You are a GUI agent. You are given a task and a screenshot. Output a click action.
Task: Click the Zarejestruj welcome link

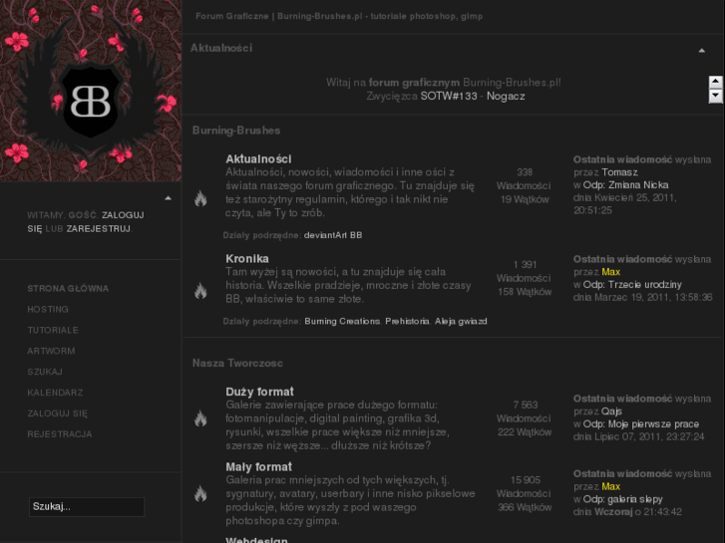tap(98, 229)
